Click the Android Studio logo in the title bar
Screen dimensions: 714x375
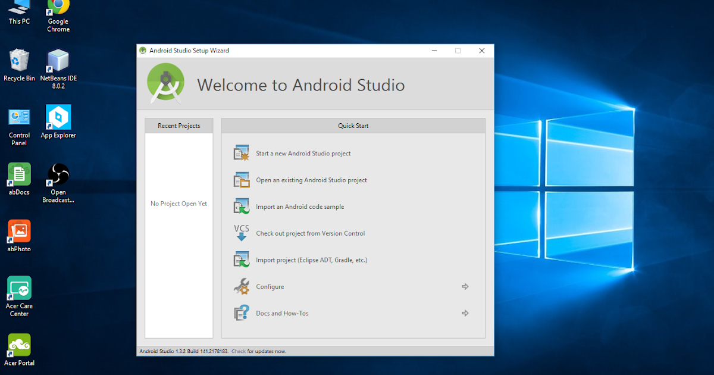142,51
